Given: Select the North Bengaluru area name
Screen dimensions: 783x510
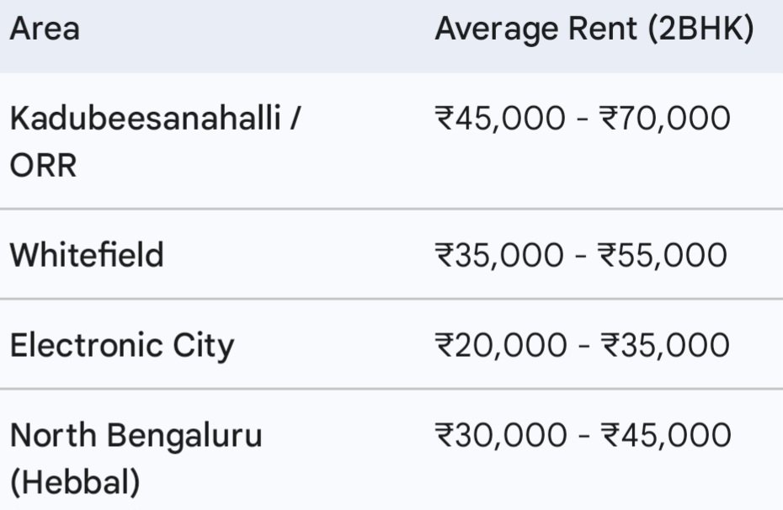Looking at the screenshot, I should 136,436.
